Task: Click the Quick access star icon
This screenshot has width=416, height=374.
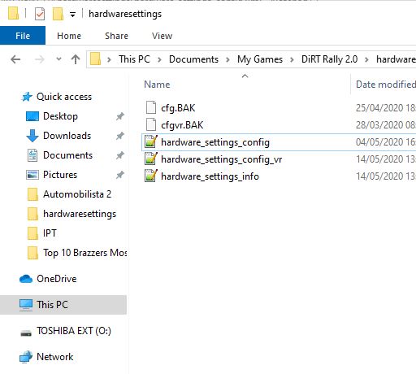Action: (27, 97)
